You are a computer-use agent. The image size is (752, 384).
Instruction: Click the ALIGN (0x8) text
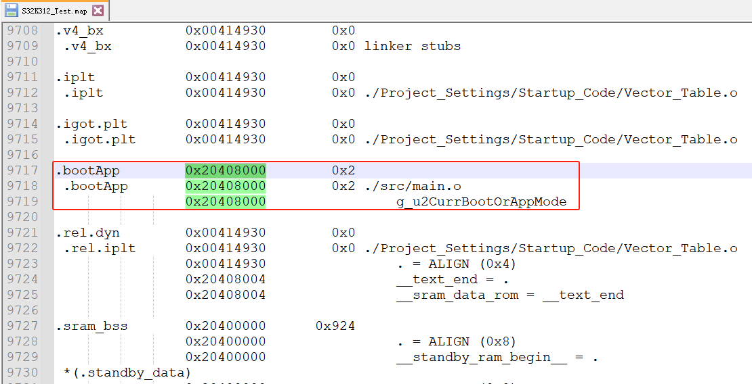472,341
